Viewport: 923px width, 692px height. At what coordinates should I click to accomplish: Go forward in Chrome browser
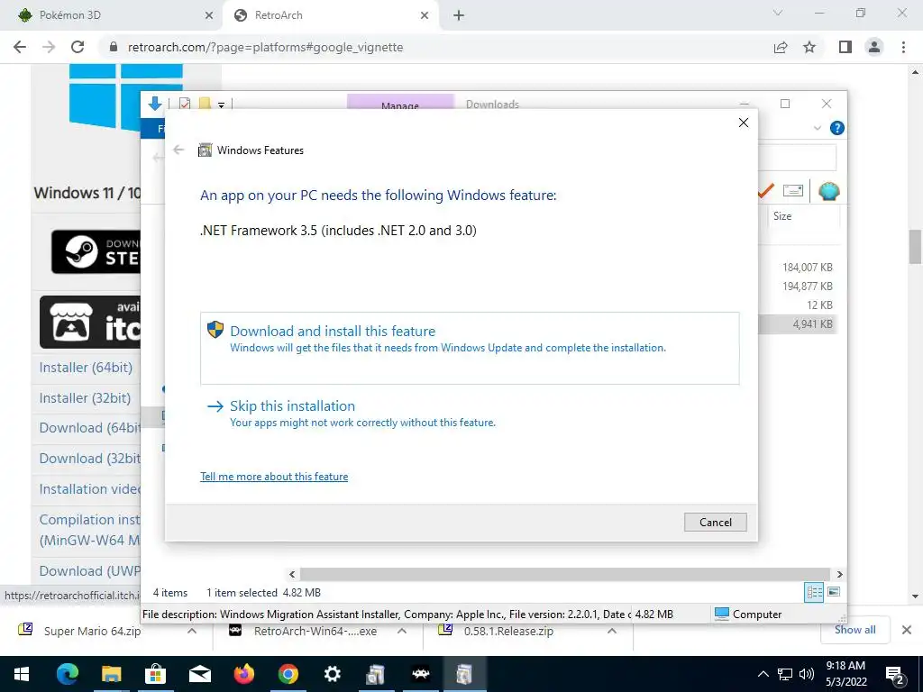(49, 47)
